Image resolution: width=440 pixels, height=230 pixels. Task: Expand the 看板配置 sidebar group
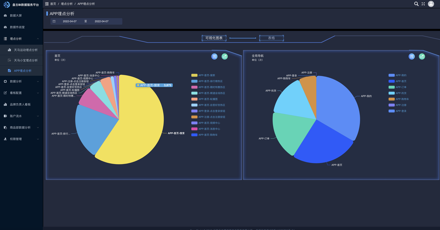[x=21, y=93]
